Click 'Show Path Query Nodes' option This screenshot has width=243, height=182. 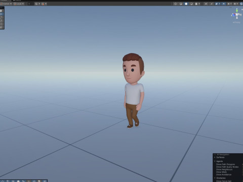pos(227,167)
